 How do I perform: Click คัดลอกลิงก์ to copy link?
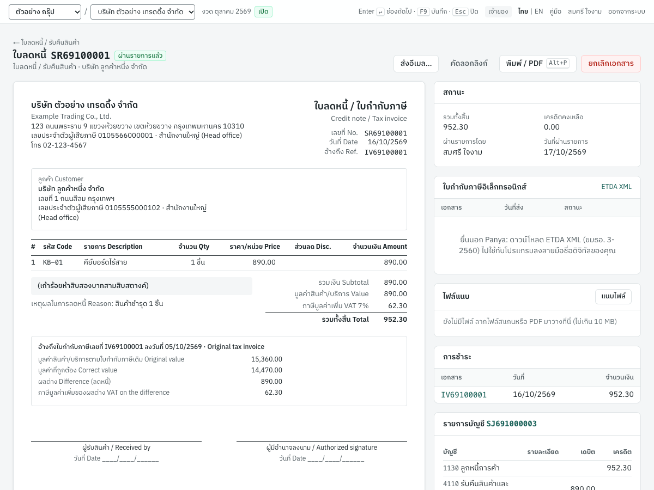tap(469, 64)
